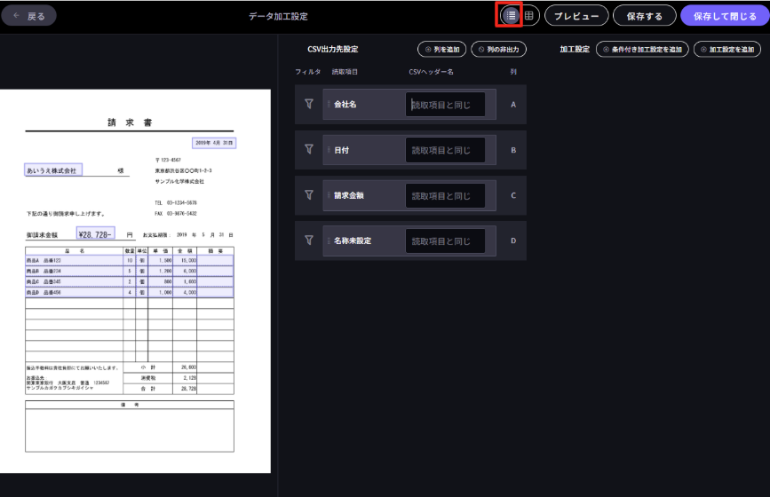Click 保存する to save settings
The width and height of the screenshot is (770, 497).
pyautogui.click(x=644, y=16)
